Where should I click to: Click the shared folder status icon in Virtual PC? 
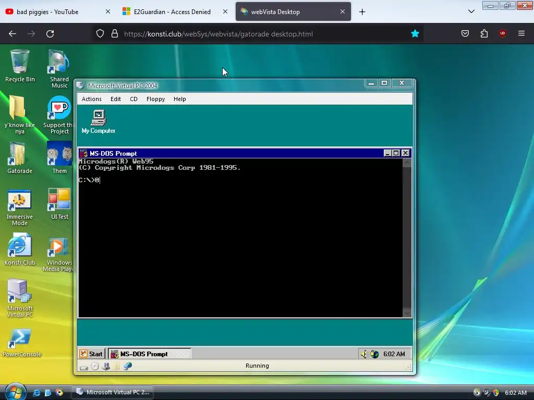coord(117,366)
